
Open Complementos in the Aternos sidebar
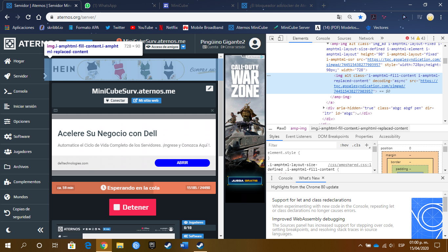(25, 182)
